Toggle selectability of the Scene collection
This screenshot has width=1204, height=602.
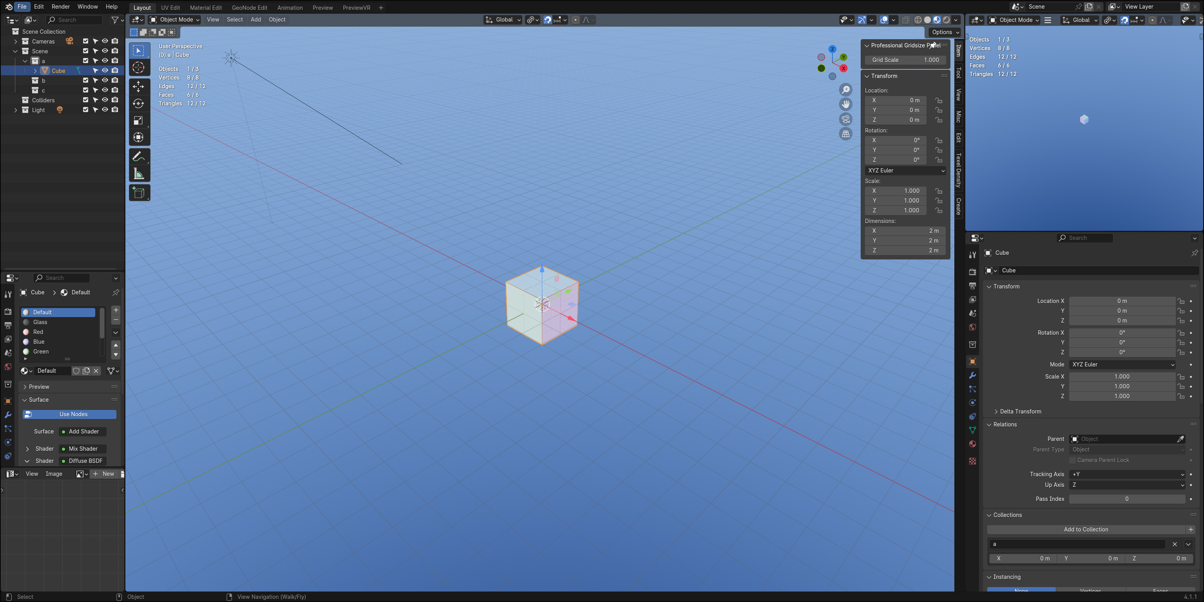point(95,51)
